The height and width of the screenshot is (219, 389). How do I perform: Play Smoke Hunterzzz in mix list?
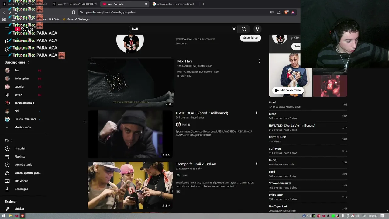click(x=308, y=186)
